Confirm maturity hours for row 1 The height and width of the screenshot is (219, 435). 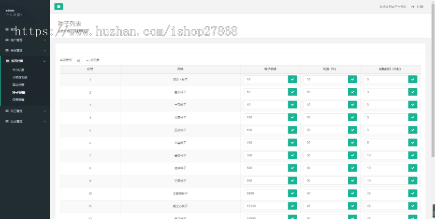413,79
